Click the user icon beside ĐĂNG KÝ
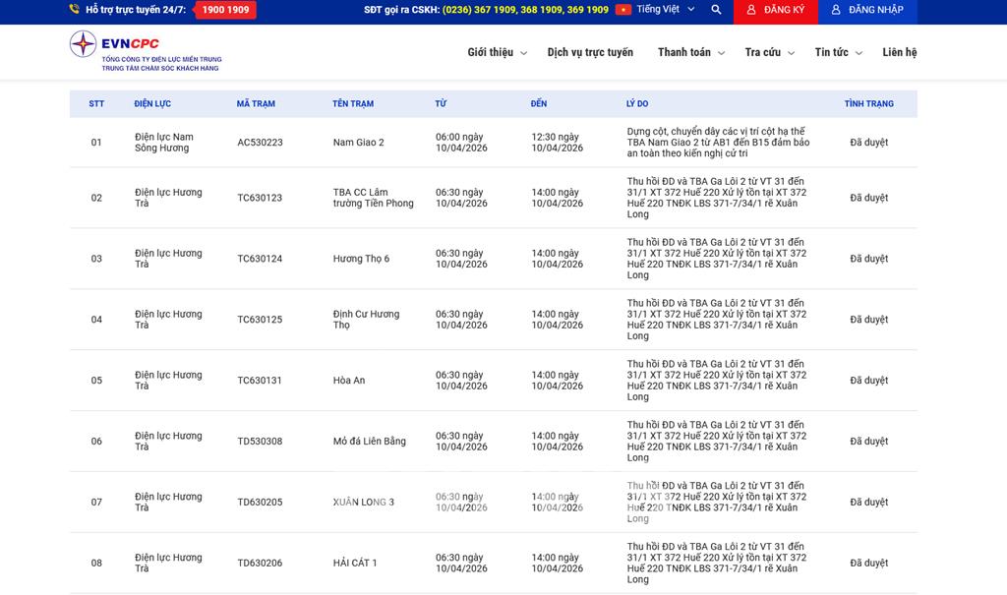 coord(751,10)
